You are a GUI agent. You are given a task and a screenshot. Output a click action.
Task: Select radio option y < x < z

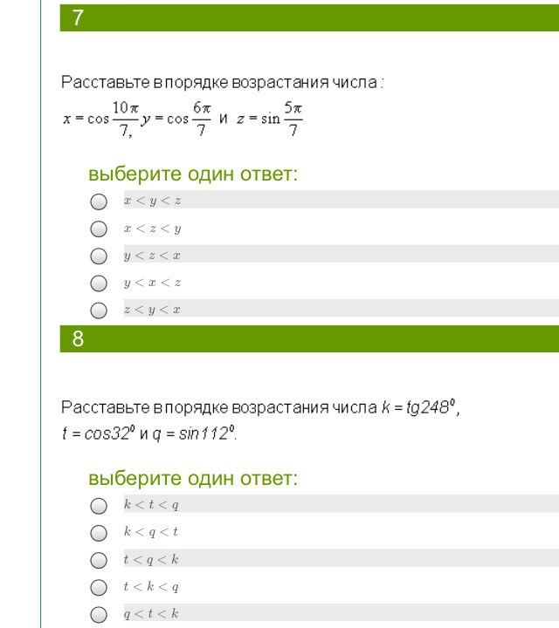99,283
